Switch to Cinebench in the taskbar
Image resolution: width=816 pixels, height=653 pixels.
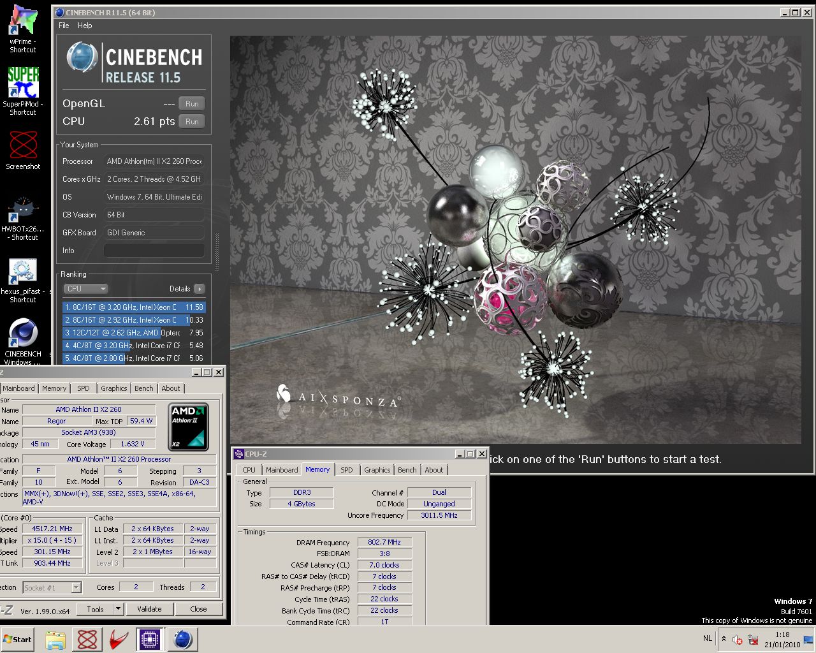coord(182,640)
